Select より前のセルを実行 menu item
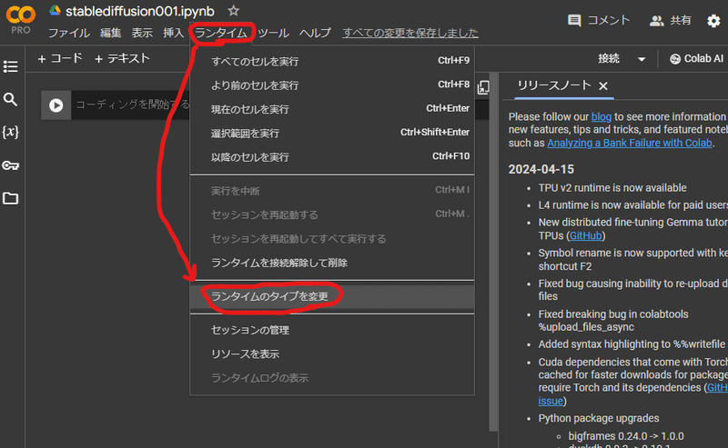The image size is (728, 448). coord(332,85)
